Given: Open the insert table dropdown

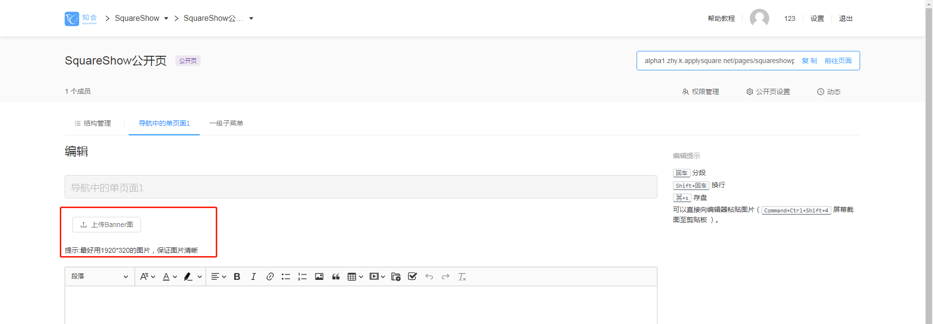Looking at the screenshot, I should point(355,276).
